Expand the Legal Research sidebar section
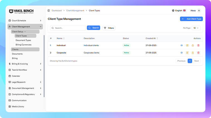This screenshot has height=118, width=211. [x=25, y=82]
